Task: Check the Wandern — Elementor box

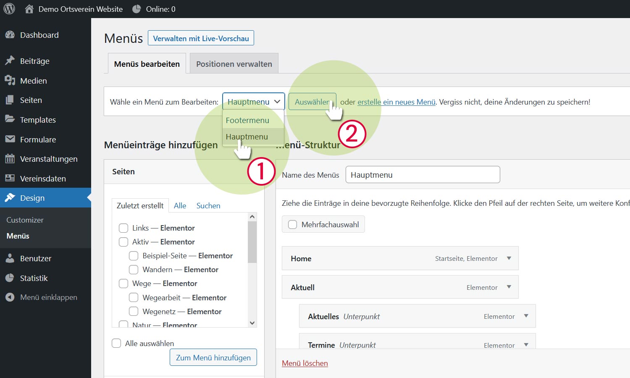Action: (x=134, y=270)
